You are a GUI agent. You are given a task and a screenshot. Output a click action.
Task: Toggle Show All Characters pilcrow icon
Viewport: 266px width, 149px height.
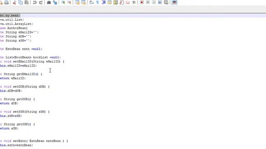(98, 2)
